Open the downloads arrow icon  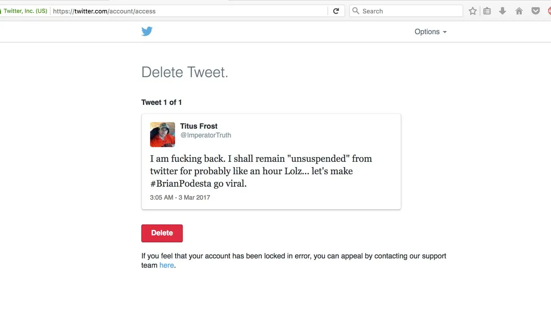(502, 11)
